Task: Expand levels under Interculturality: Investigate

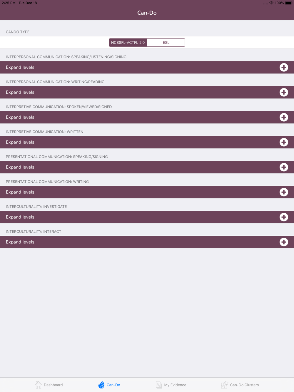Action: 147,217
